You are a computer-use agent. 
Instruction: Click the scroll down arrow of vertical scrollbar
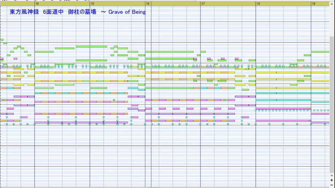(x=332, y=175)
